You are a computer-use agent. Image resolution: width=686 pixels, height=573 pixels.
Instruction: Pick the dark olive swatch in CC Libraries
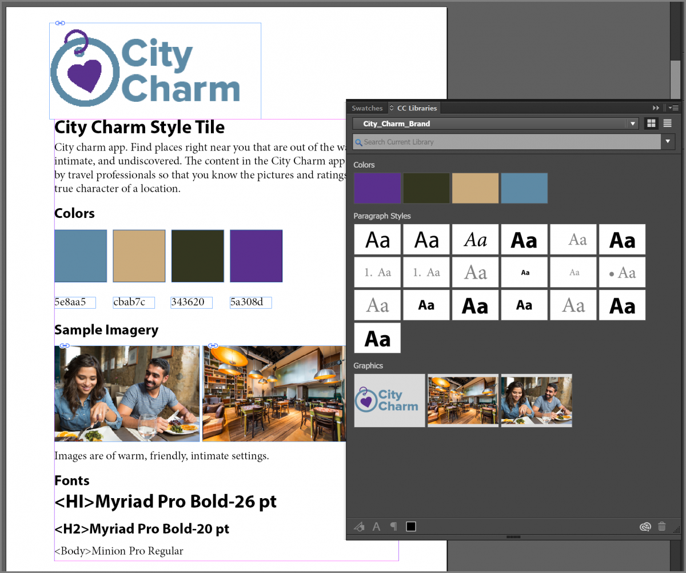click(426, 188)
